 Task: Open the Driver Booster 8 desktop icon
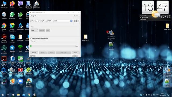(4, 38)
